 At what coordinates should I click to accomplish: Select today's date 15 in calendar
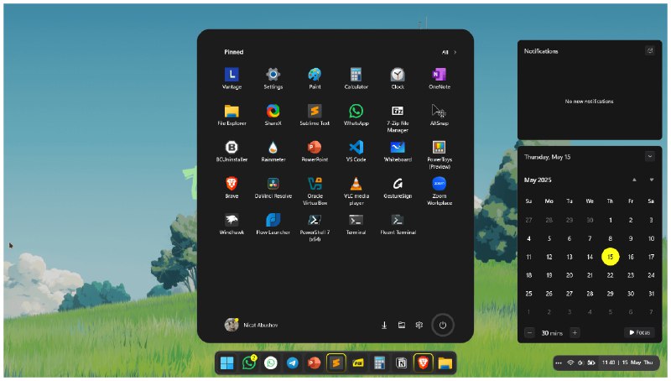611,257
